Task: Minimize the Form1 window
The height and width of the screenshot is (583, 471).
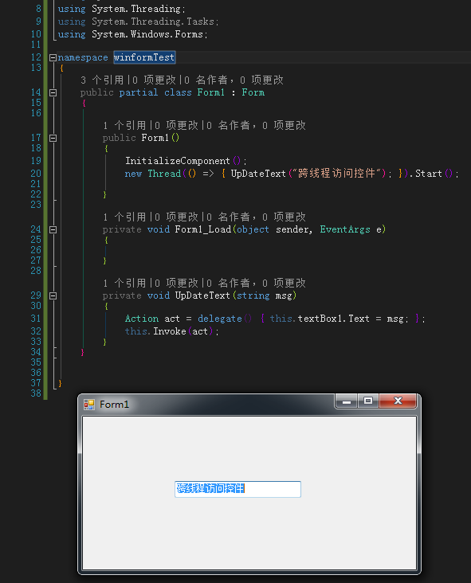Action: point(347,401)
